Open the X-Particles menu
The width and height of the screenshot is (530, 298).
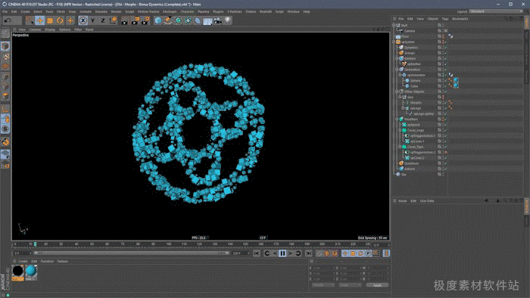click(234, 11)
